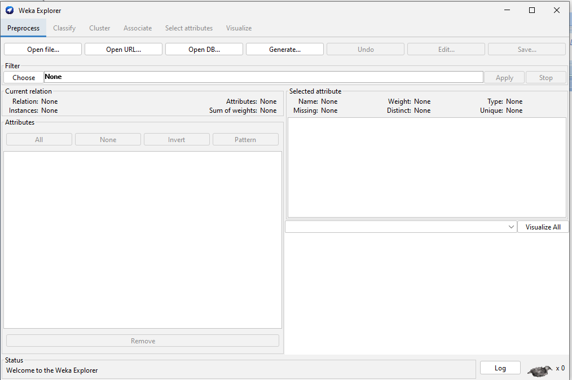Click the status message Welcome to the Weka Explorer
Viewport: 572px width, 380px height.
tap(52, 370)
